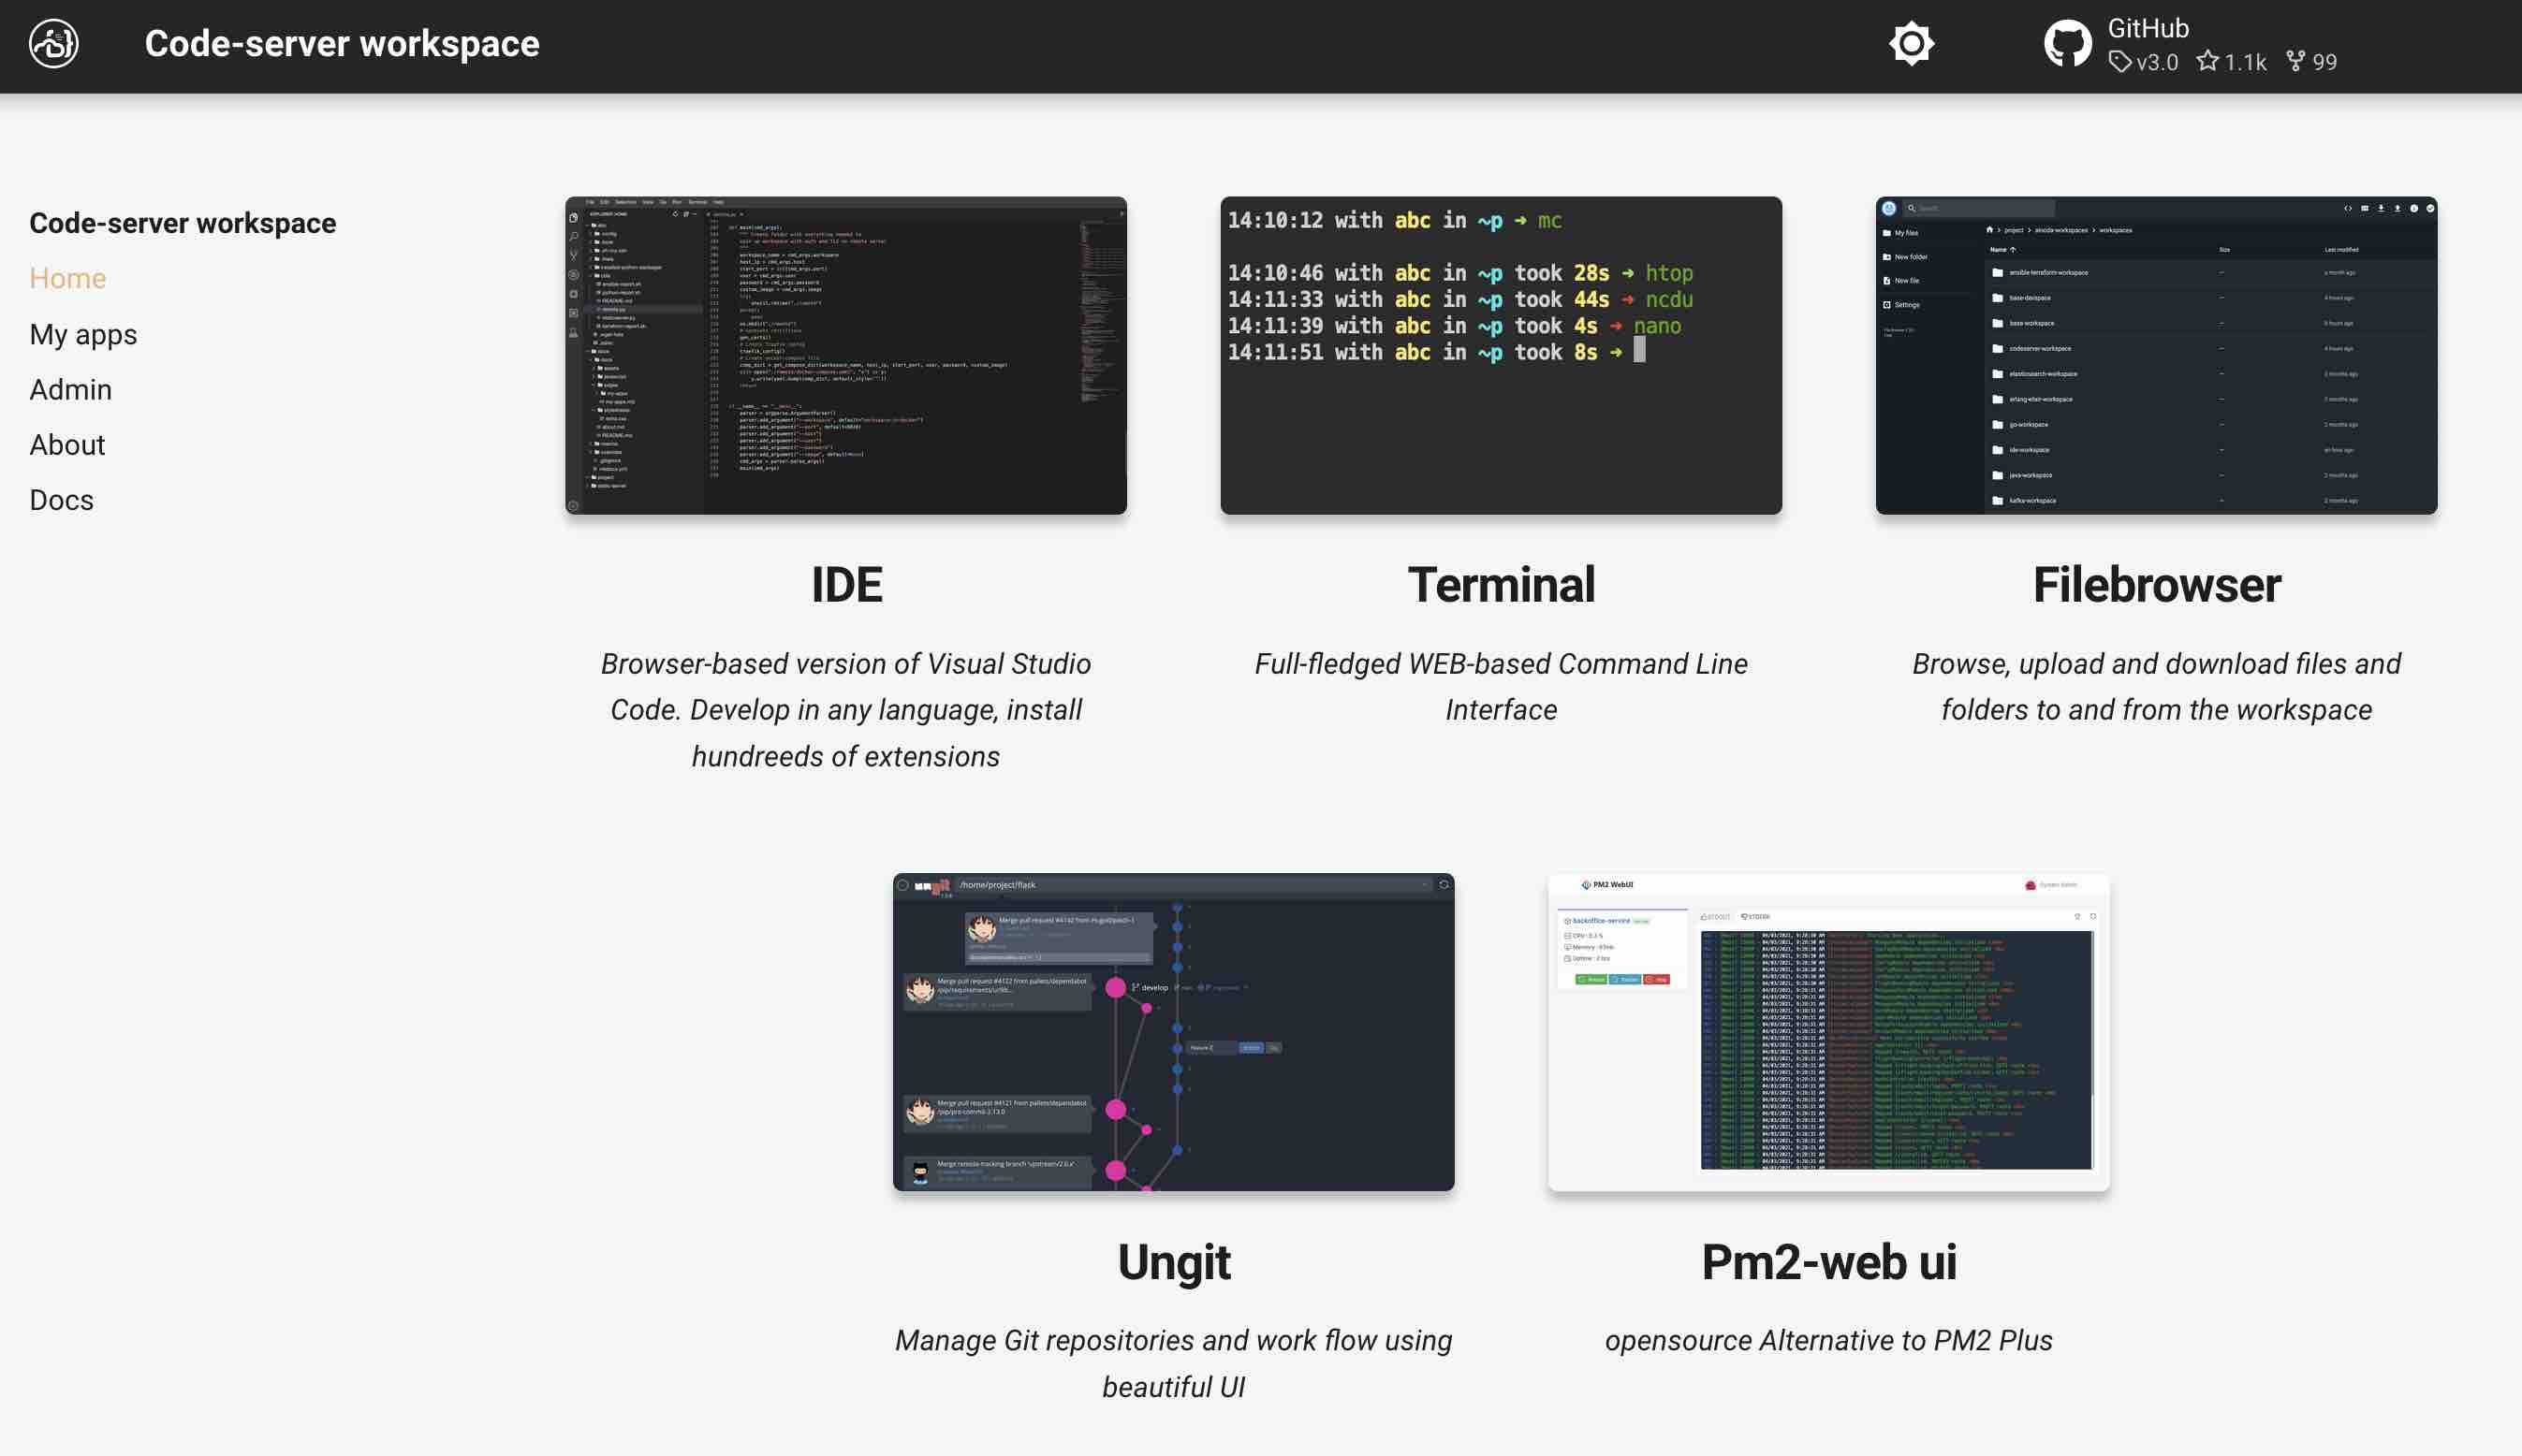Viewport: 2522px width, 1456px height.
Task: Click the v3.0 version tag on GitHub
Action: point(2144,61)
